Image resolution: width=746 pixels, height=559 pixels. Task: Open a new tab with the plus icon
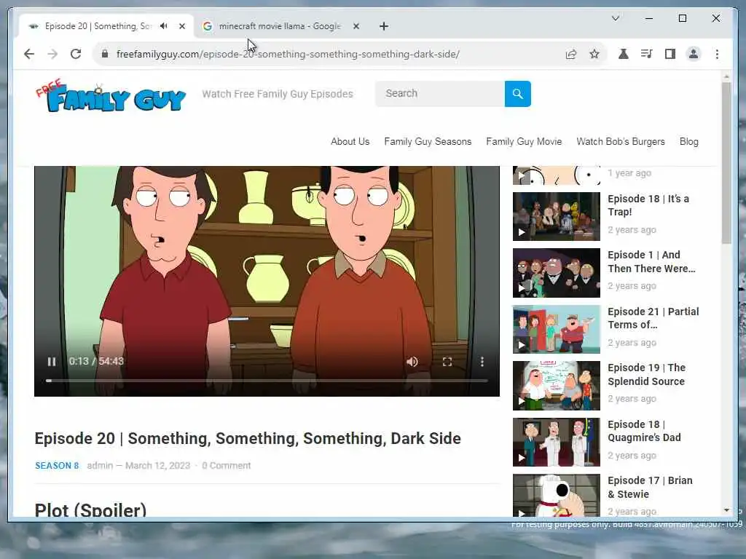(x=384, y=26)
